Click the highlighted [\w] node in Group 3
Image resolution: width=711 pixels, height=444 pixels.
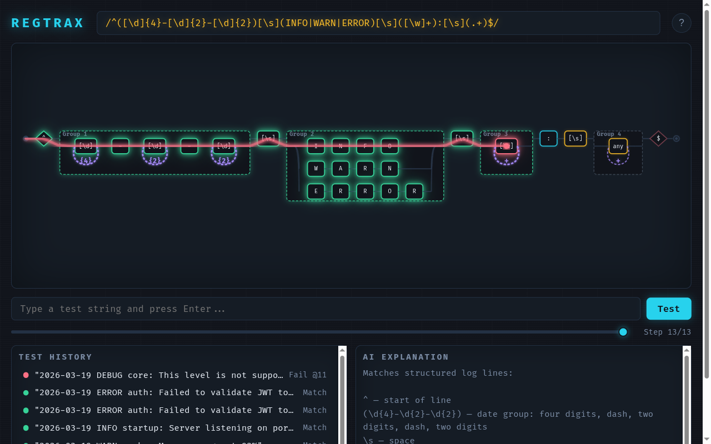pos(506,145)
